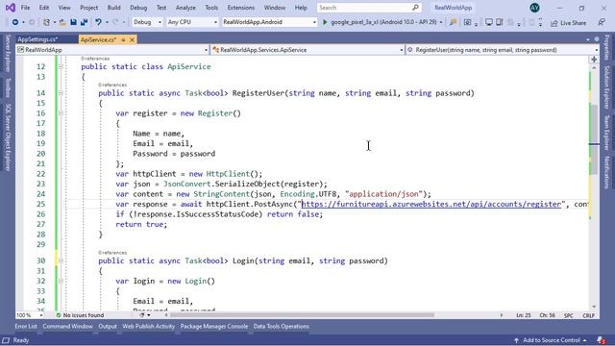This screenshot has height=346, width=615.
Task: Save the current file with the Save icon
Action: [73, 22]
